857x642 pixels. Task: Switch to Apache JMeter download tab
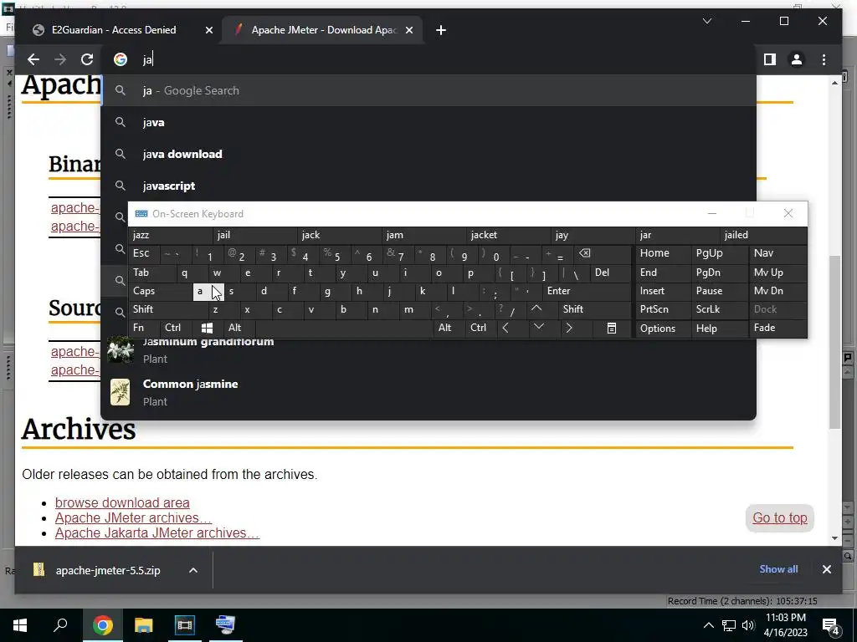tap(324, 30)
